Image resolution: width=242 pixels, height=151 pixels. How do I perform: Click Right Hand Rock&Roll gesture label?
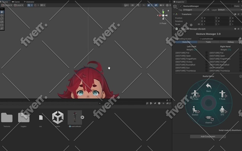click(x=219, y=65)
